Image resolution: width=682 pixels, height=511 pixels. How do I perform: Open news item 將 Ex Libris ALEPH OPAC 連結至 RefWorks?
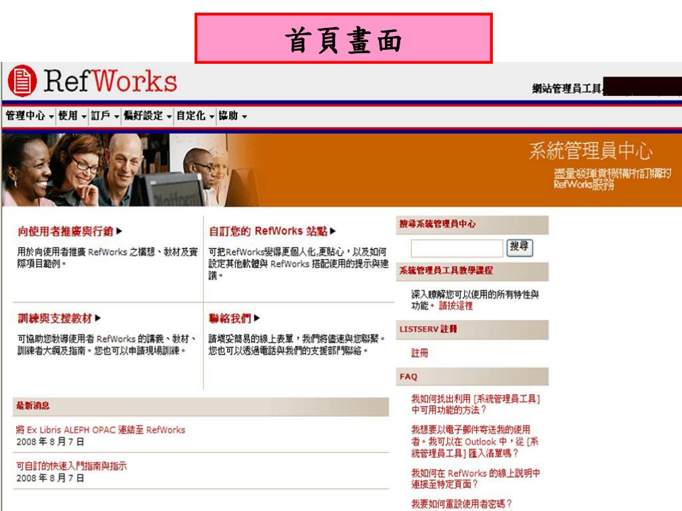click(x=101, y=430)
